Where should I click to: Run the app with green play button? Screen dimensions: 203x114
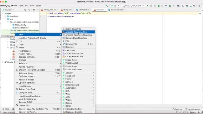147,6
